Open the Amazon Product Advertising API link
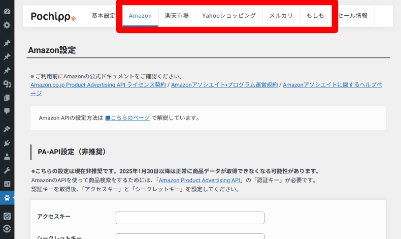The width and height of the screenshot is (401, 239). [199, 181]
